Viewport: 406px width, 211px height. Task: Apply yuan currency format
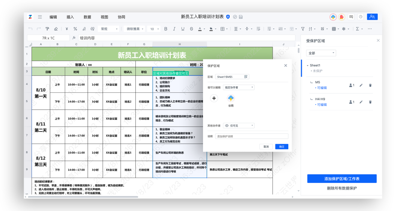pos(67,29)
